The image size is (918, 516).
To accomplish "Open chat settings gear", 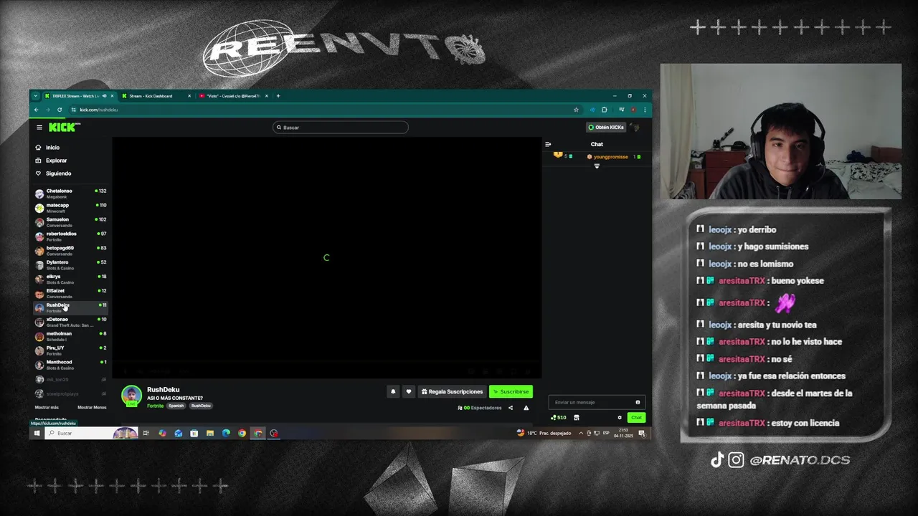I will tap(620, 417).
